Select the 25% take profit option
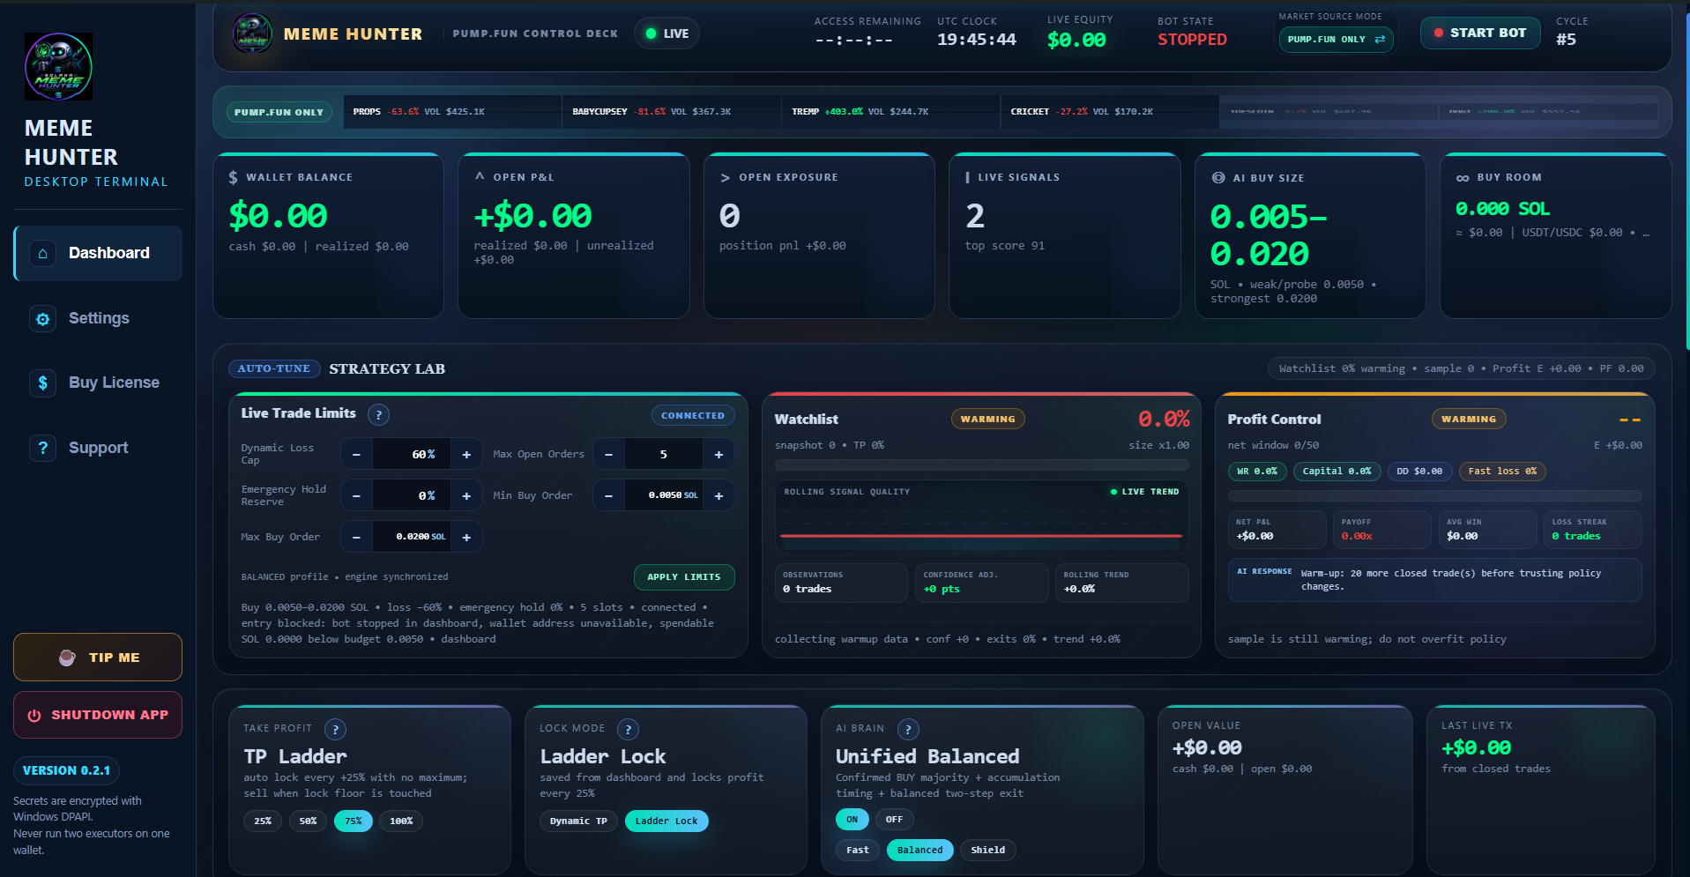Image resolution: width=1690 pixels, height=877 pixels. [x=263, y=821]
